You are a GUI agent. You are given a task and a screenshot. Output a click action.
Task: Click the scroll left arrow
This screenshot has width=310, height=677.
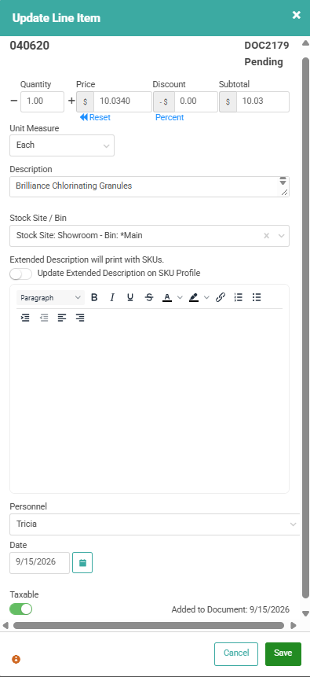[5, 625]
